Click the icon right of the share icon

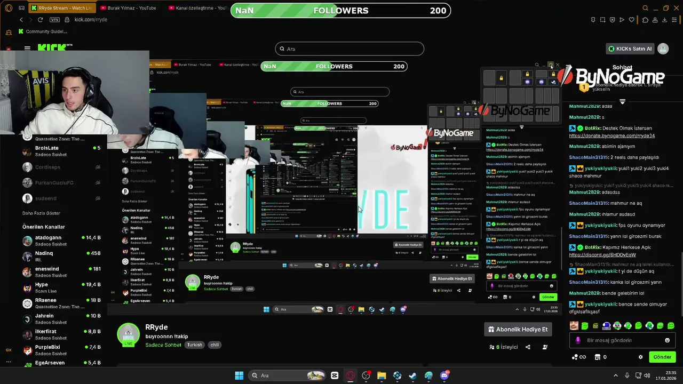tap(545, 347)
